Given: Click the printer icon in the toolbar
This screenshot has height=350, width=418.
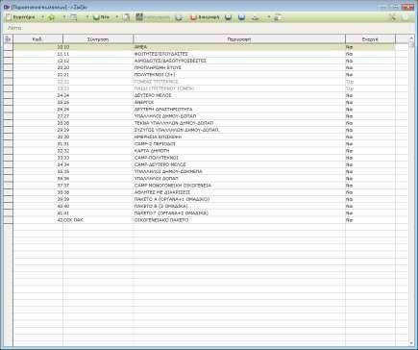Looking at the screenshot, I should (x=256, y=17).
